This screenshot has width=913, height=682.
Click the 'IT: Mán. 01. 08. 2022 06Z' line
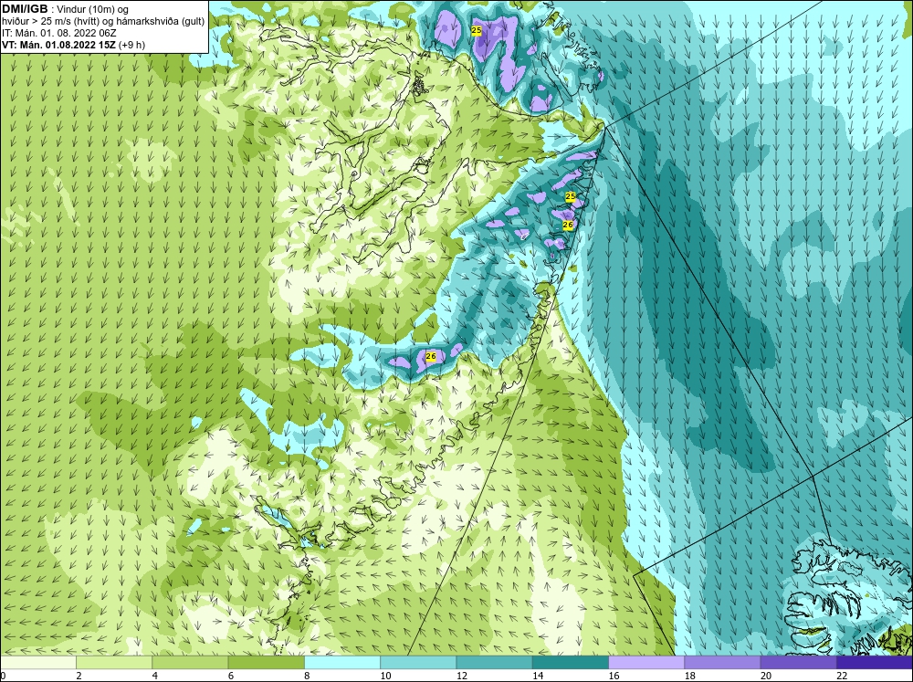(x=59, y=33)
